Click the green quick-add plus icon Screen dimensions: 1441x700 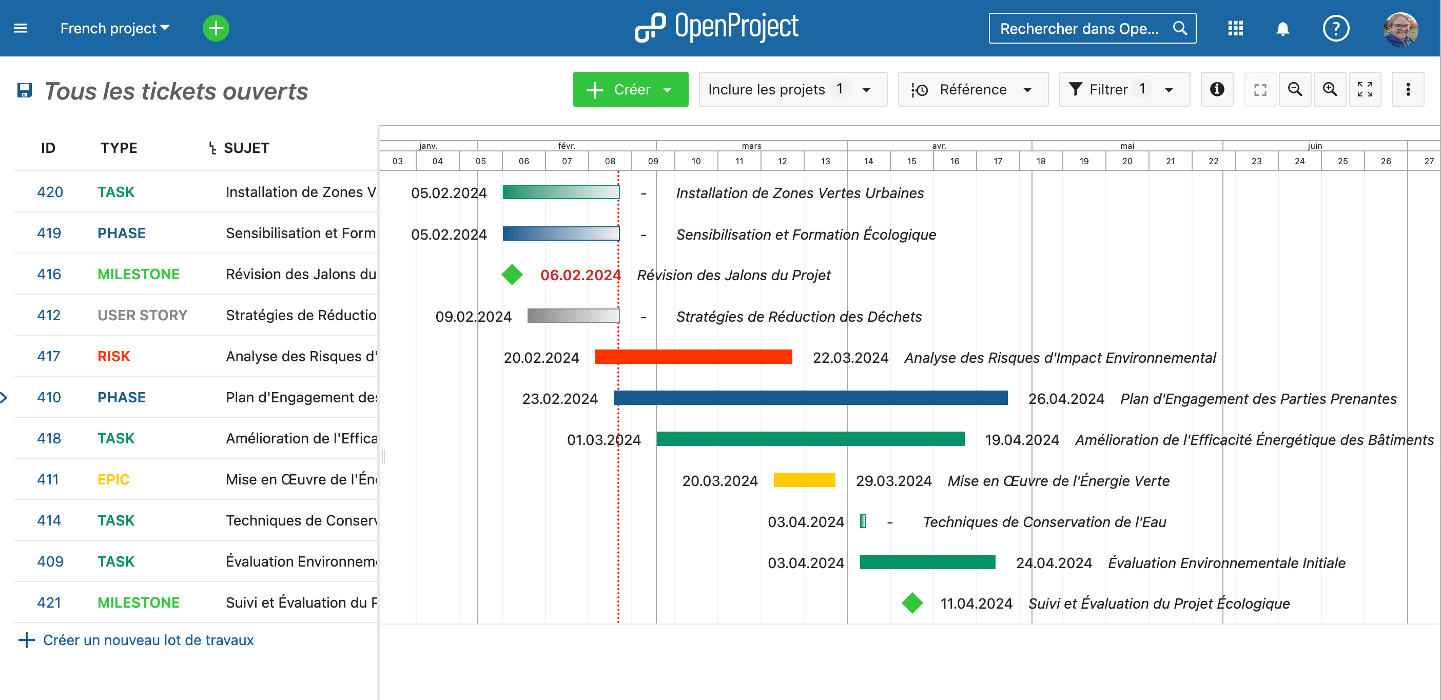[216, 28]
